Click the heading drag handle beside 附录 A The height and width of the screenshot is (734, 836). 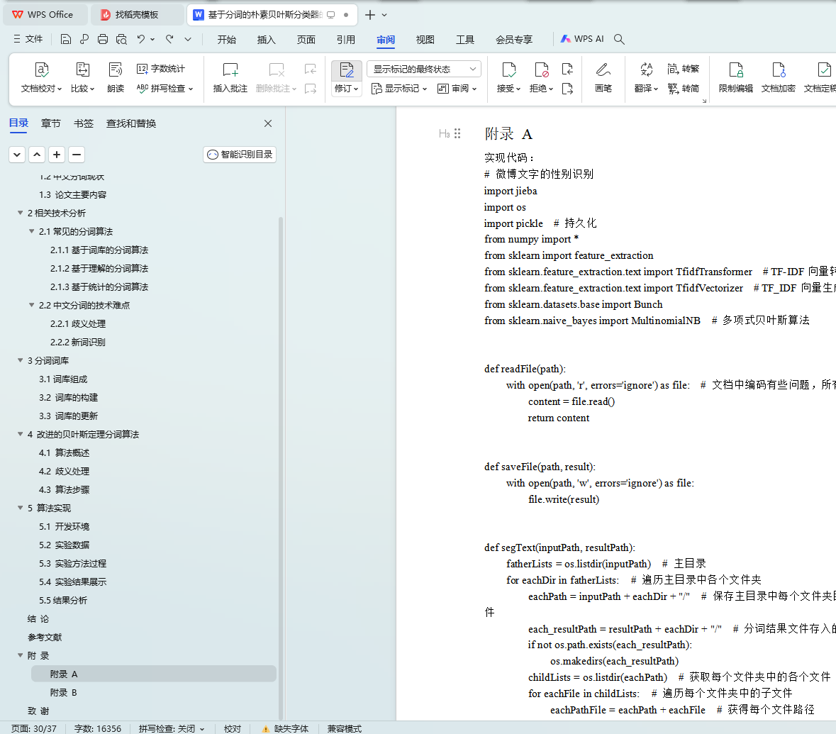click(x=457, y=133)
